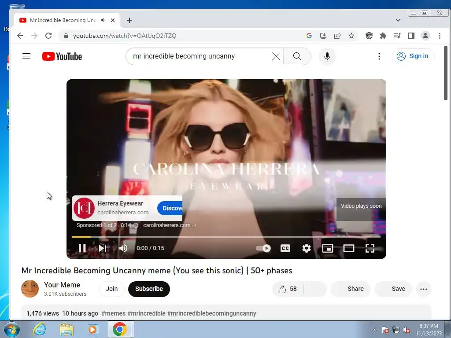Screen dimensions: 451x338
Task: Skip to the next video
Action: (x=103, y=248)
